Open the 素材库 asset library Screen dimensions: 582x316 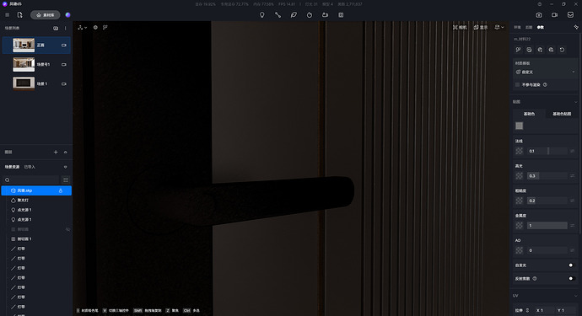click(46, 15)
